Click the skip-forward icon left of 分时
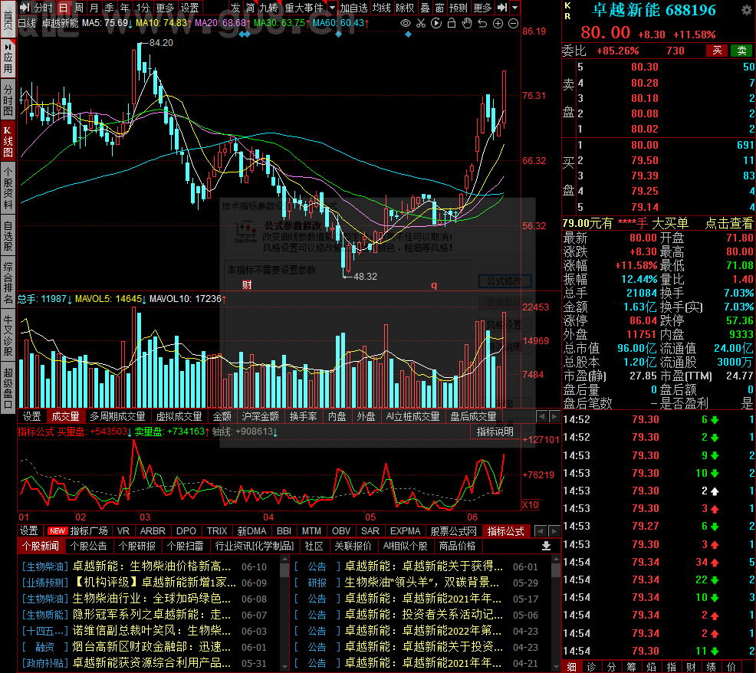 [x=25, y=7]
